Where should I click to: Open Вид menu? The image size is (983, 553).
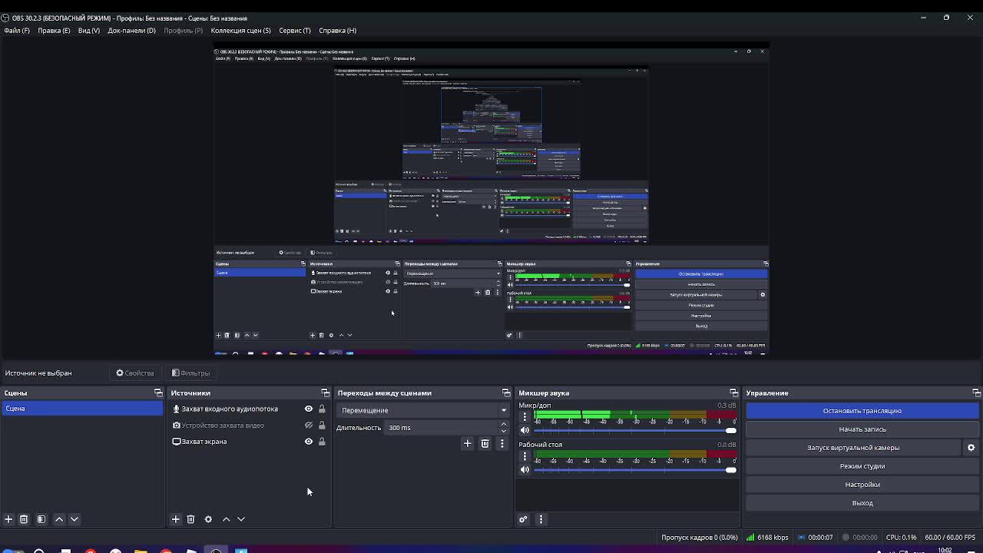(x=89, y=31)
